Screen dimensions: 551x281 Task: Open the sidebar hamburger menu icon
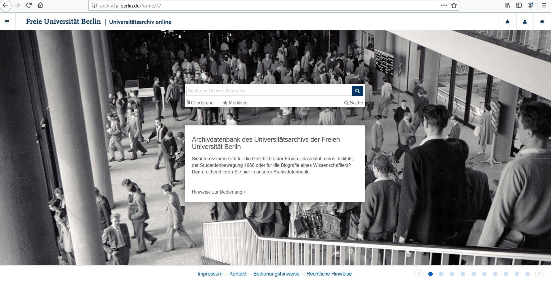(x=7, y=21)
